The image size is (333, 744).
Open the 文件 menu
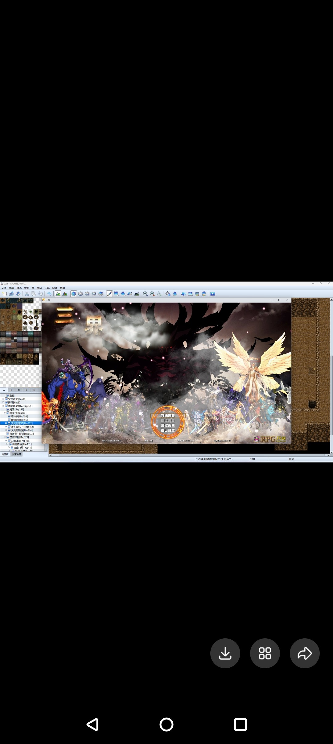(x=4, y=288)
